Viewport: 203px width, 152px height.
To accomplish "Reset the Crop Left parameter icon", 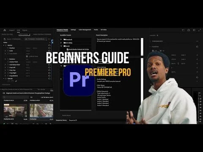I will [49, 68].
